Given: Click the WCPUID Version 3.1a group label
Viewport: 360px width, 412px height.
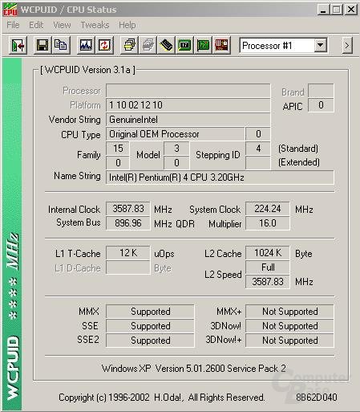Looking at the screenshot, I should coord(87,70).
